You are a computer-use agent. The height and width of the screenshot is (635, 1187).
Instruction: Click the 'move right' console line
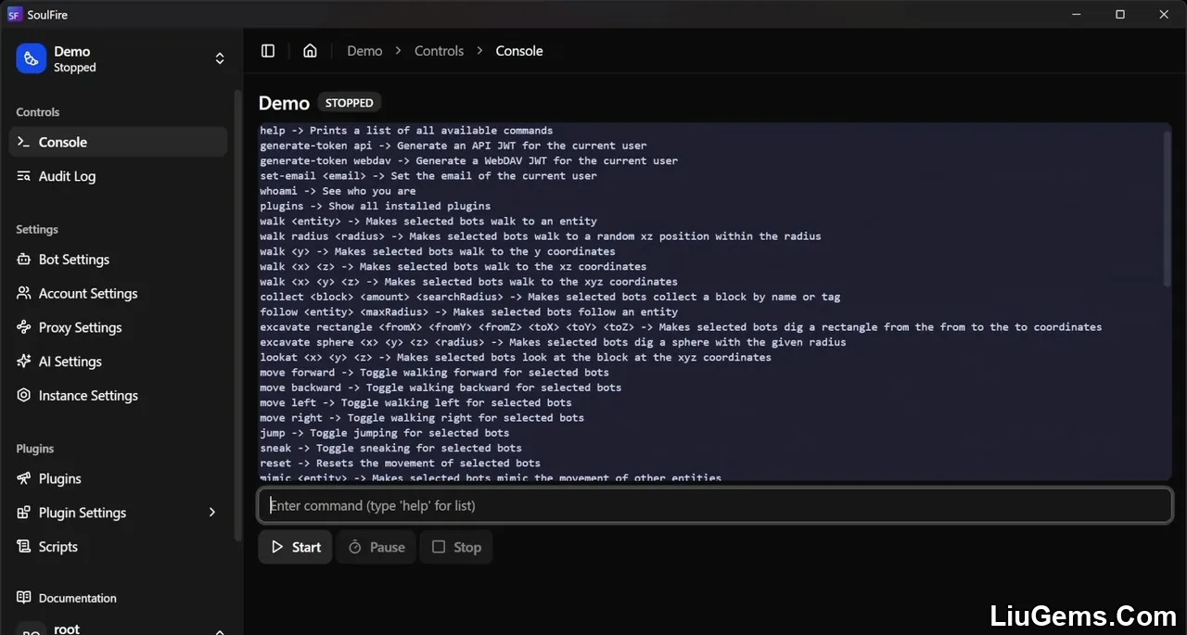click(422, 418)
